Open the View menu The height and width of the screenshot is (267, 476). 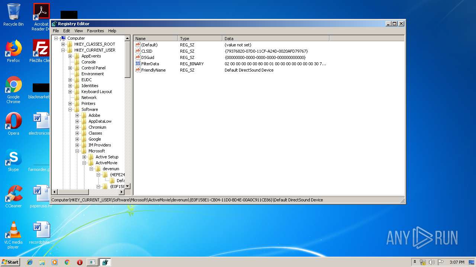coord(78,31)
